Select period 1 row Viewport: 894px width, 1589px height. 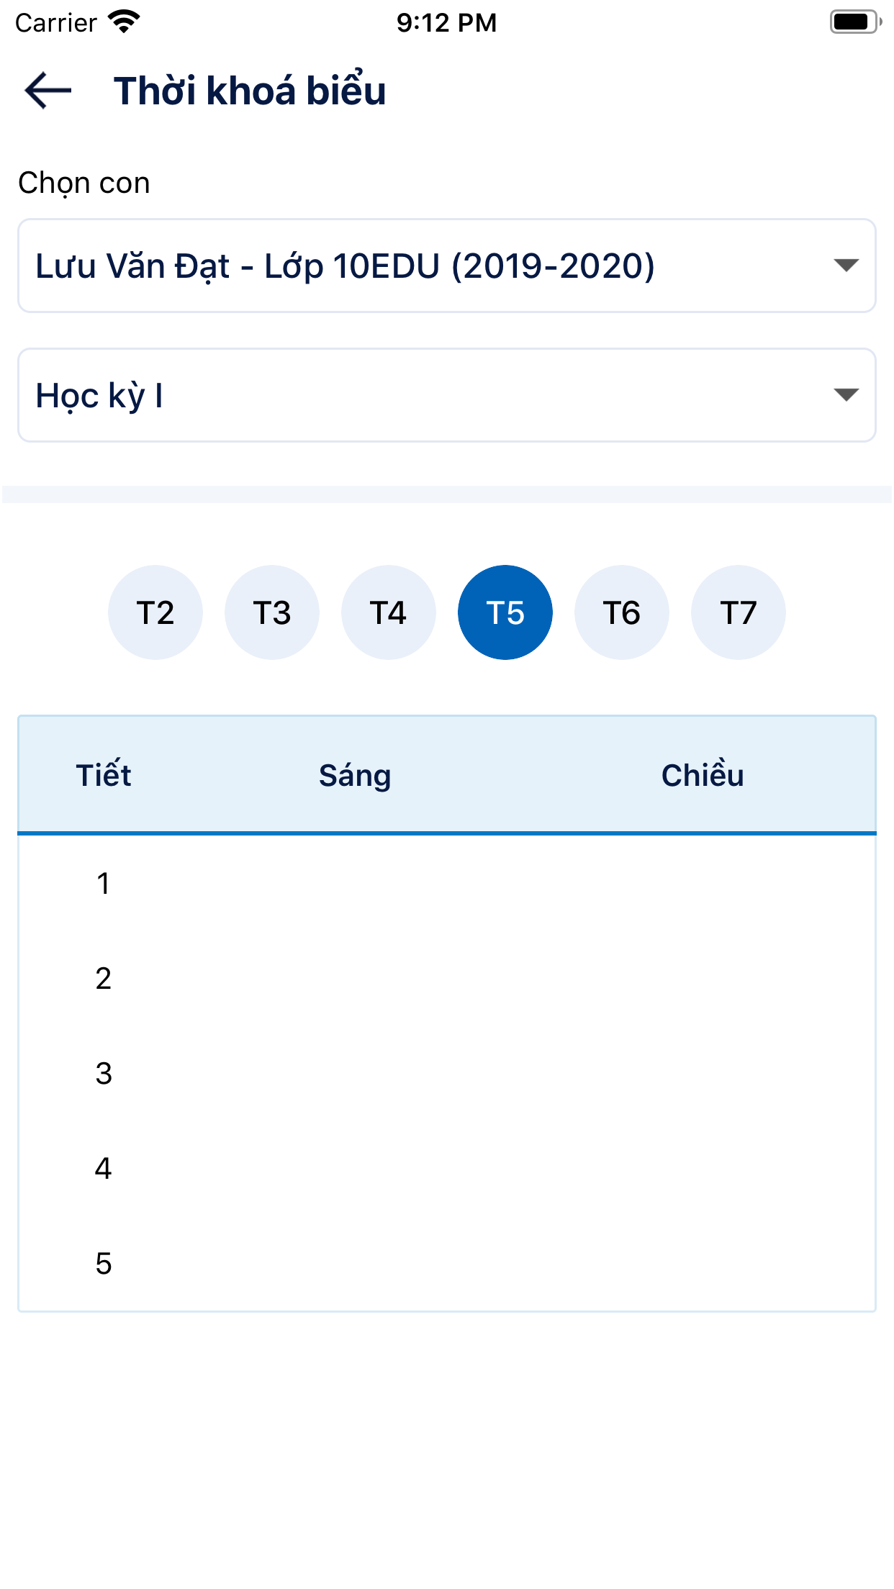pyautogui.click(x=104, y=883)
